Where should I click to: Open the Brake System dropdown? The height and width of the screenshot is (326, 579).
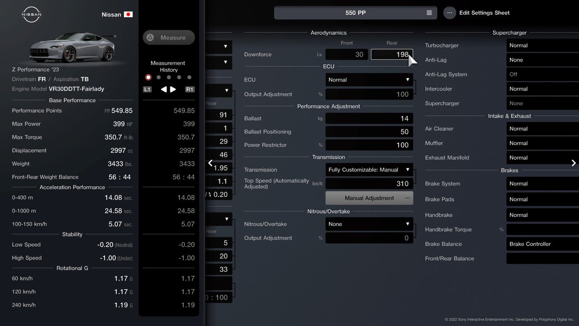point(542,184)
